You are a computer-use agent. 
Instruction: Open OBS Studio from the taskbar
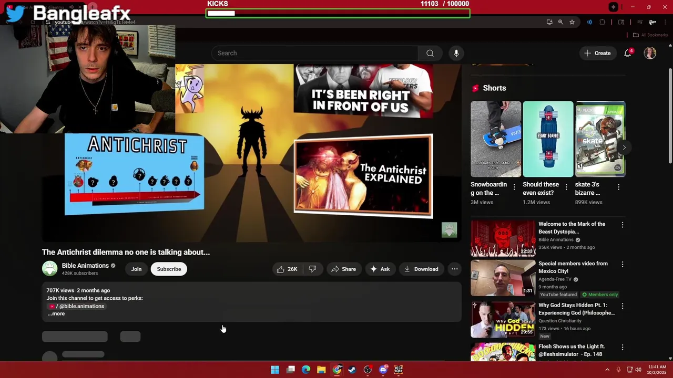coord(368,370)
